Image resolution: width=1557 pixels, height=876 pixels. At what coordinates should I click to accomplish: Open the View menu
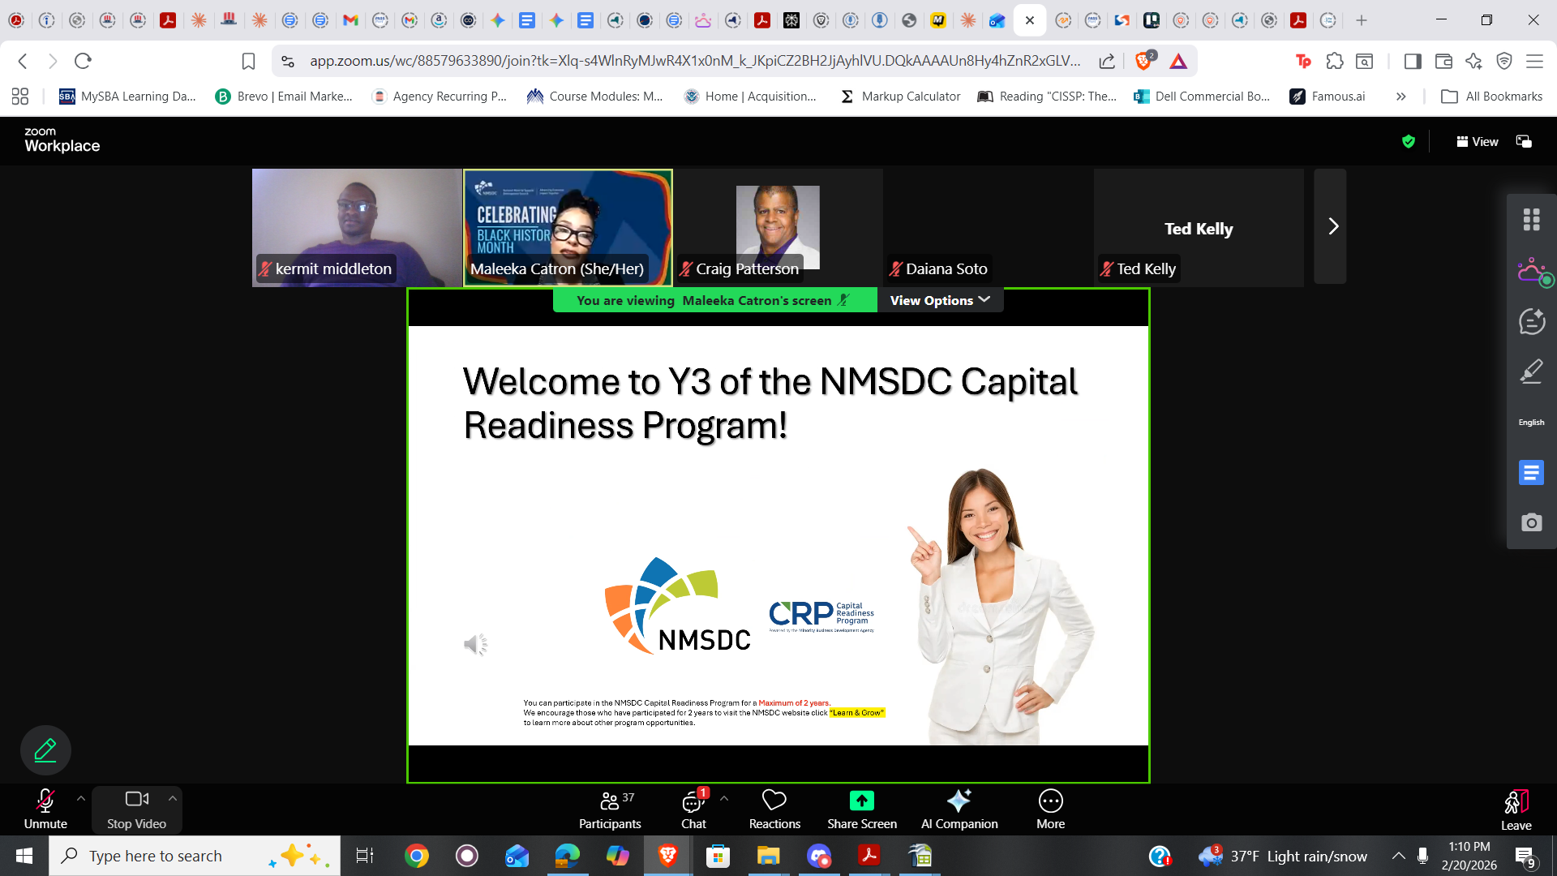point(1476,141)
